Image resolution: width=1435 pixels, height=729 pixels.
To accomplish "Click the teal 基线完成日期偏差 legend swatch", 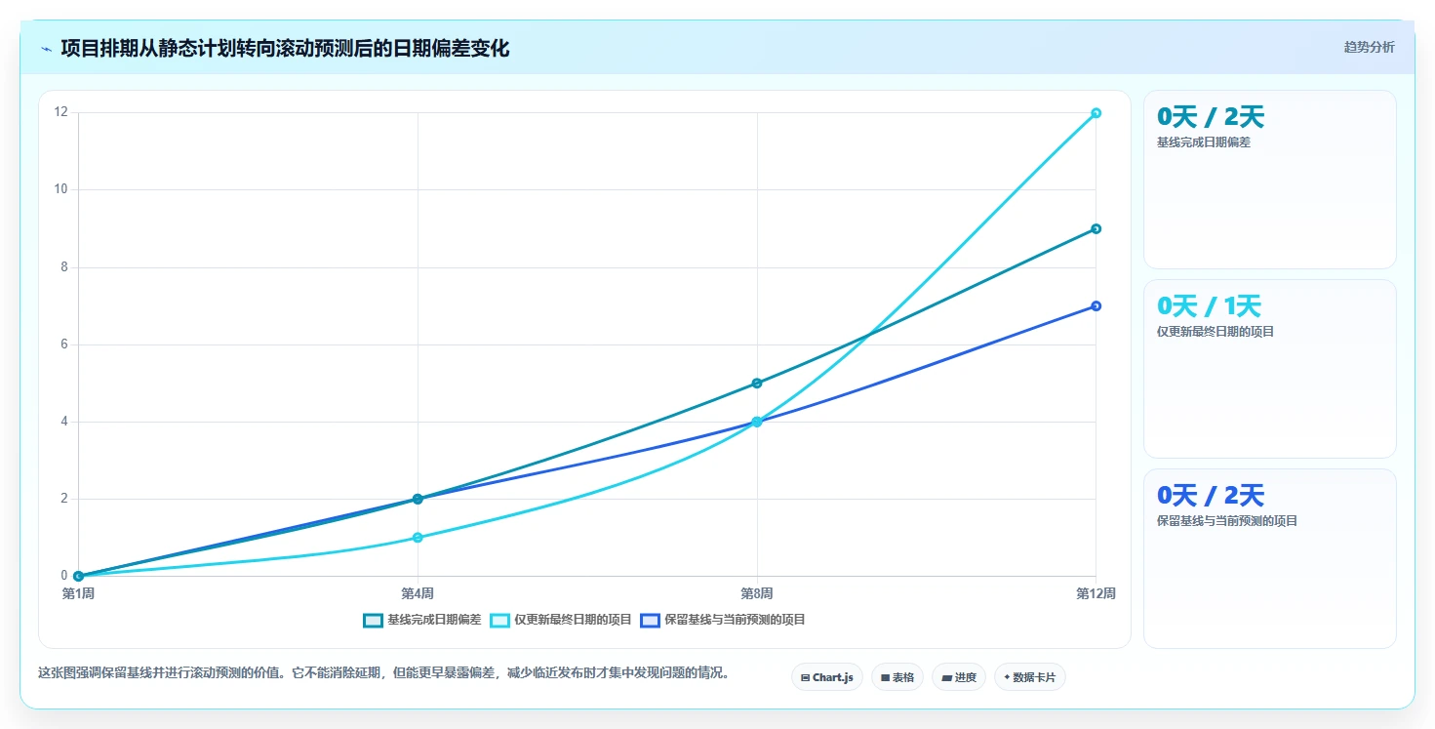I will [373, 620].
